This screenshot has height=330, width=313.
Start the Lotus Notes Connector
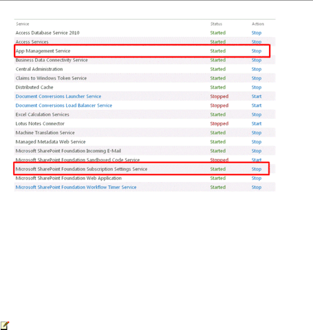pyautogui.click(x=256, y=123)
